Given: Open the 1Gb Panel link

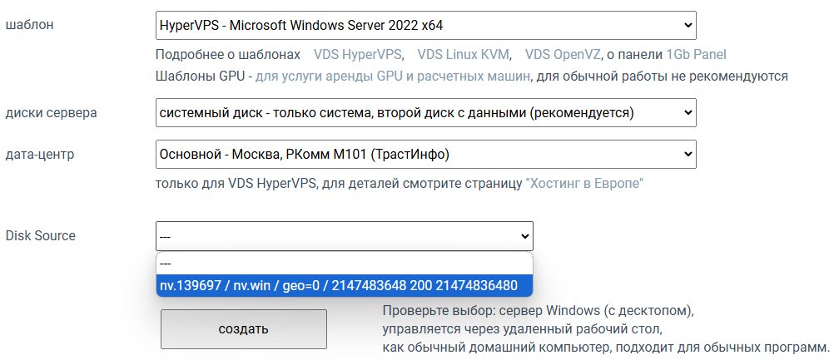Looking at the screenshot, I should [x=696, y=55].
